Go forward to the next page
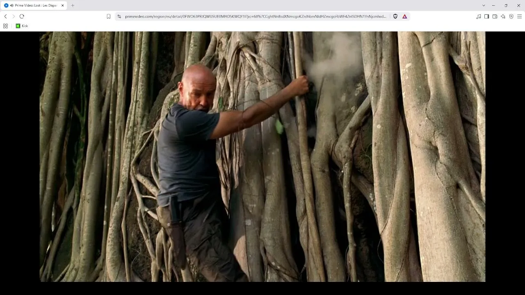The width and height of the screenshot is (525, 295). coord(14,16)
